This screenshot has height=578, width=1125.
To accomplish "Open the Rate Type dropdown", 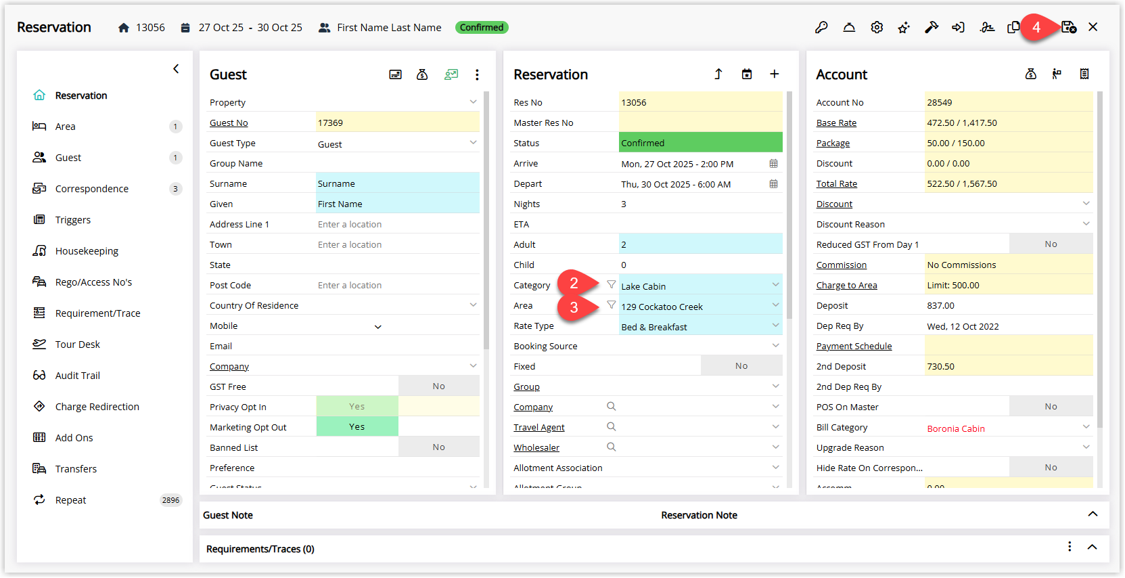I will [x=775, y=325].
